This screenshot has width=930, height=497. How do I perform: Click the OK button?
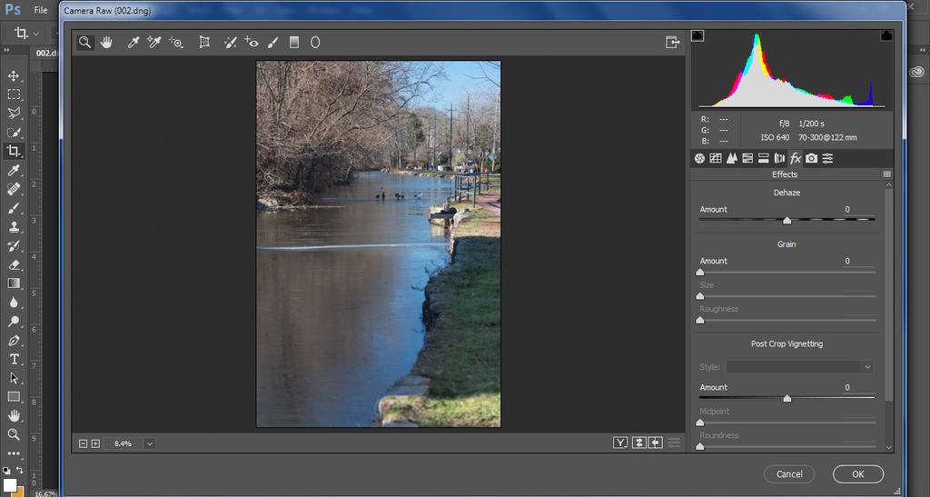click(x=857, y=473)
